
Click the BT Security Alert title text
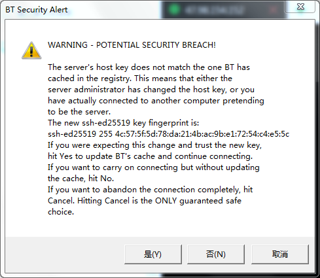click(x=37, y=10)
